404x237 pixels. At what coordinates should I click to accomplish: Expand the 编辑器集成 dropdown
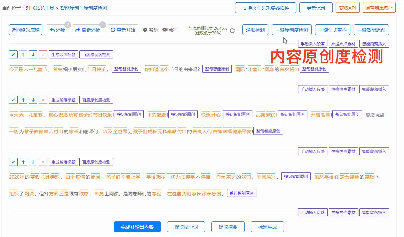[x=379, y=8]
